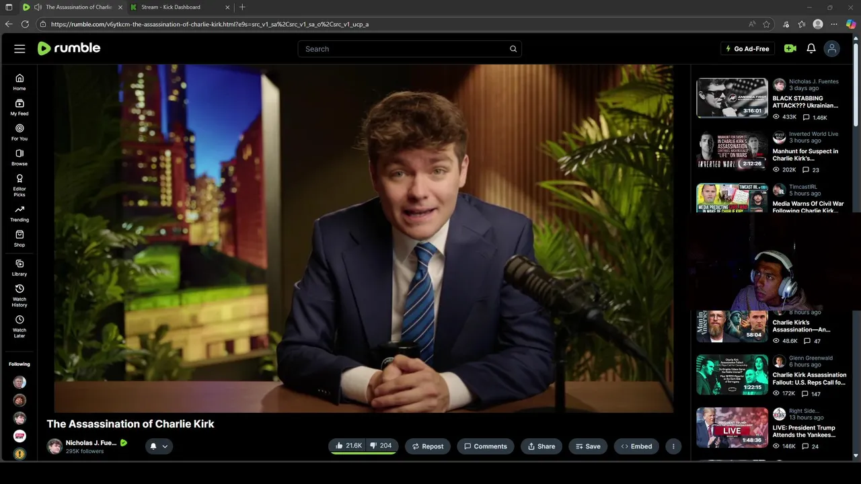Expand notification options chevron
The image size is (861, 484).
pos(165,446)
